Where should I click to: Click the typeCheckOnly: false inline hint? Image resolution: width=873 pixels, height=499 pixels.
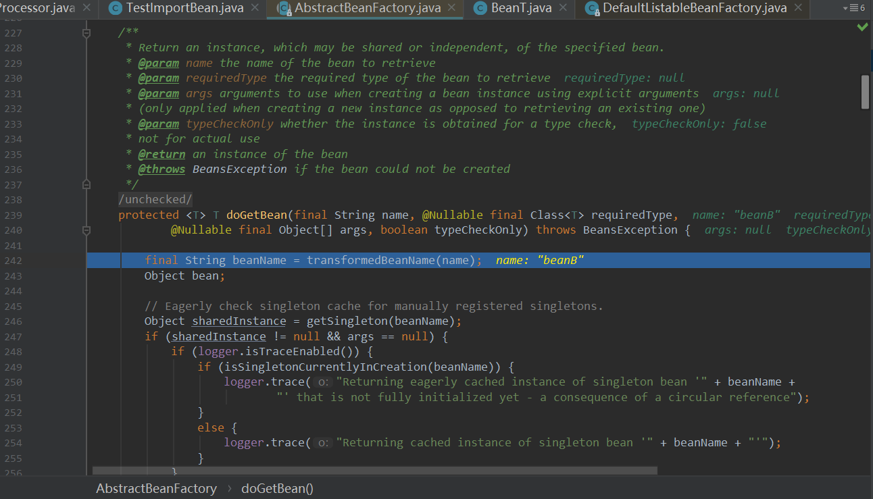coord(699,124)
